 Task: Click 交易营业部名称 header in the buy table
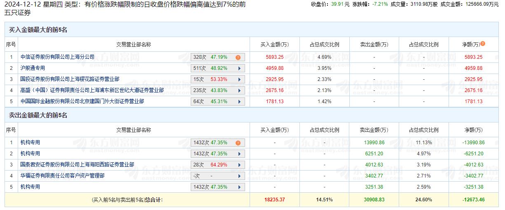(133, 44)
